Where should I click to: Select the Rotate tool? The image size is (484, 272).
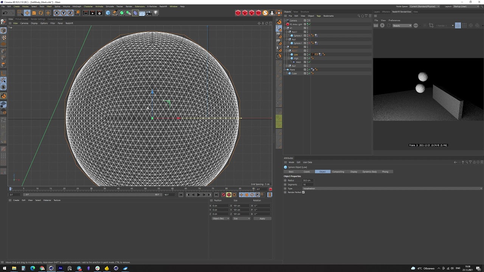[41, 13]
